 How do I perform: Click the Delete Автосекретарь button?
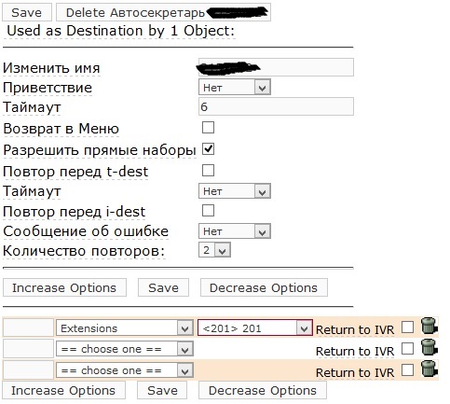(x=163, y=12)
